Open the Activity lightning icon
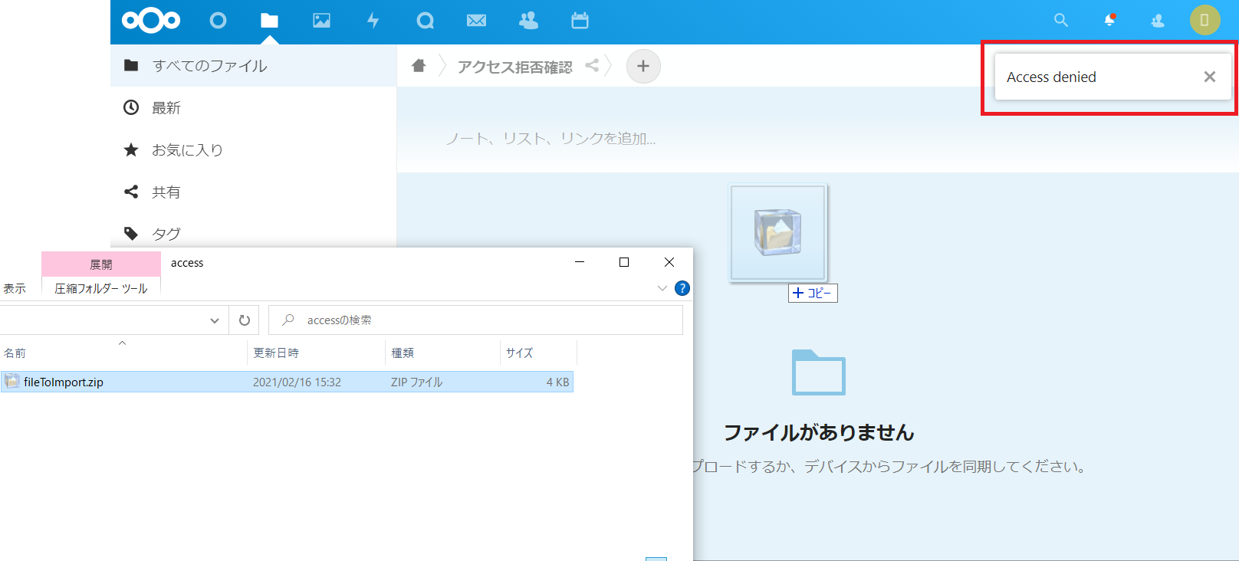This screenshot has height=561, width=1239. pyautogui.click(x=373, y=21)
